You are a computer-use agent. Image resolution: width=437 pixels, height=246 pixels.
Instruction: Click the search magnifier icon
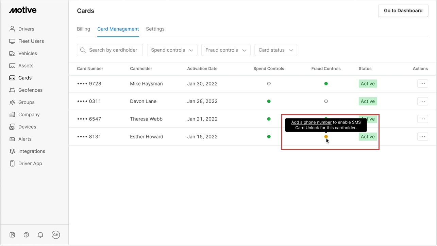tap(83, 50)
